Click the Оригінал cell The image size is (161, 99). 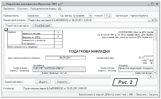pos(15,38)
